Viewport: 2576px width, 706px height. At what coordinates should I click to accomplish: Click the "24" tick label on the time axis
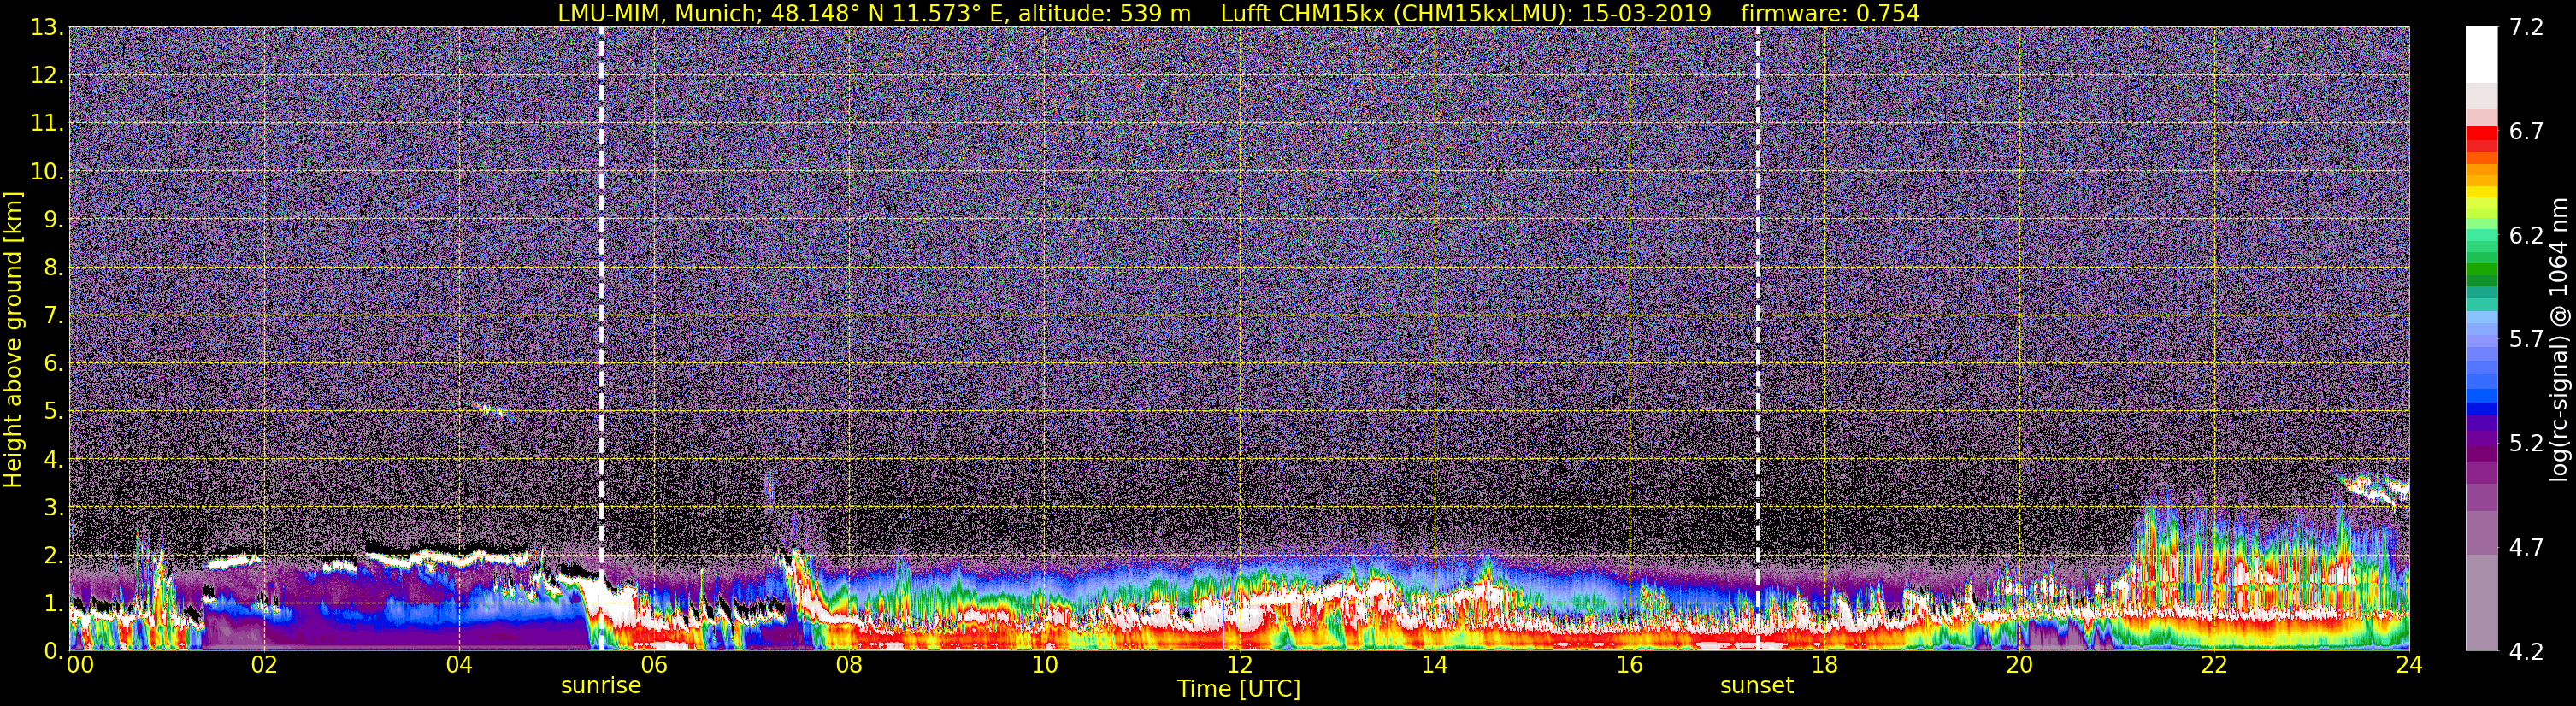click(x=2409, y=665)
